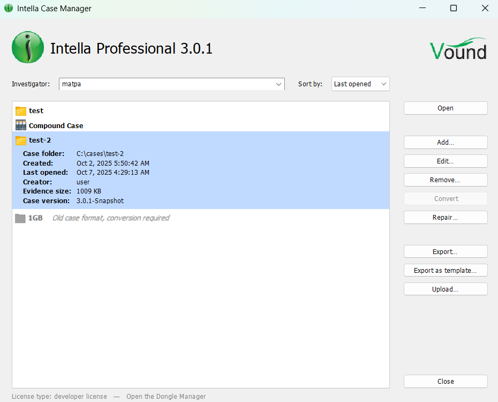This screenshot has width=498, height=402.
Task: Click the title bar Intella app icon
Action: [9, 9]
